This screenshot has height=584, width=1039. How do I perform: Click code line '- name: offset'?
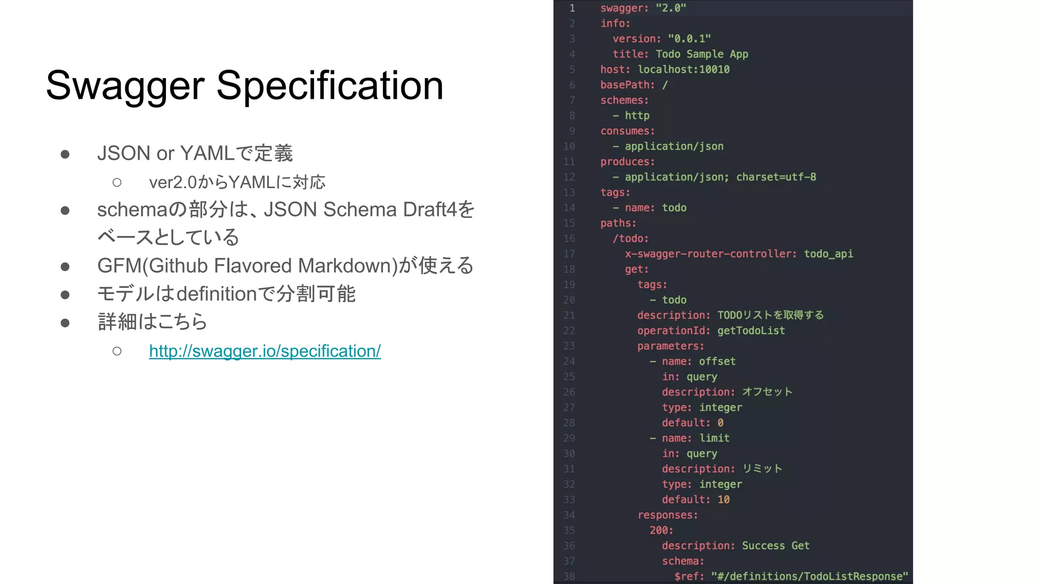coord(692,361)
